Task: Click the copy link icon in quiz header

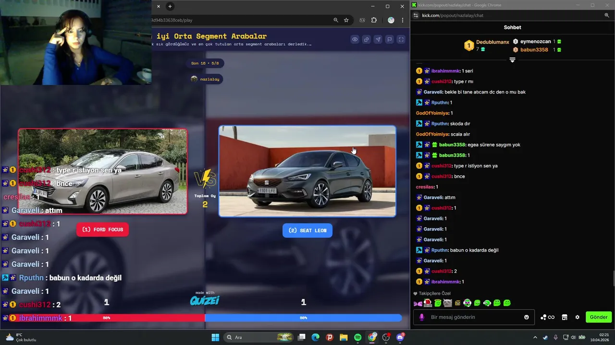Action: coord(366,39)
